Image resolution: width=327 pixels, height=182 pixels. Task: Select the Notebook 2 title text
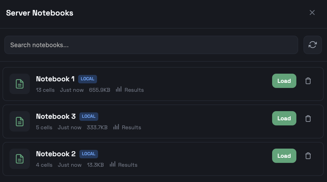click(x=56, y=154)
